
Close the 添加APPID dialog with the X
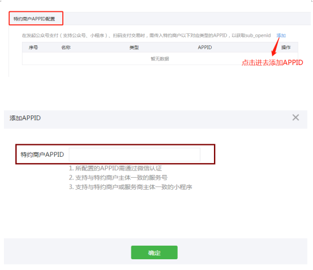coord(295,118)
